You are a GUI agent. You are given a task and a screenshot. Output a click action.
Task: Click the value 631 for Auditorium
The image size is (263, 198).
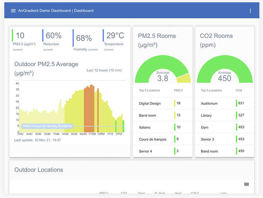[x=241, y=103]
